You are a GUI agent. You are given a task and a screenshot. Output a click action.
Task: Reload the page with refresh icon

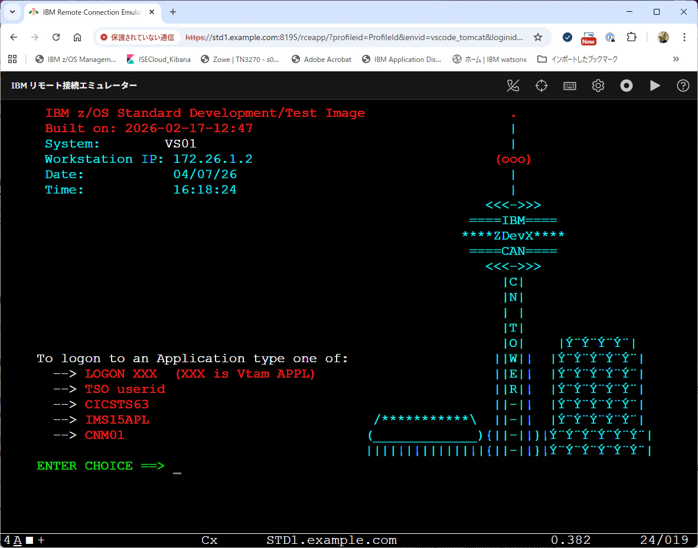click(x=56, y=37)
